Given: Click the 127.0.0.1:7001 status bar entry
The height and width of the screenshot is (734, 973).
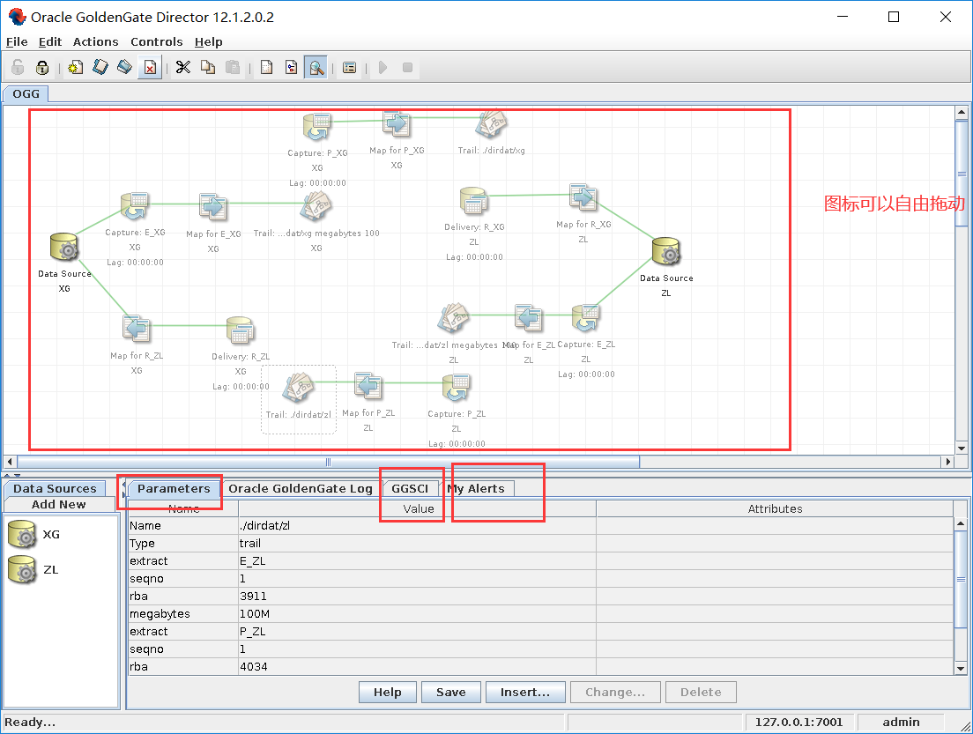Looking at the screenshot, I should [799, 722].
